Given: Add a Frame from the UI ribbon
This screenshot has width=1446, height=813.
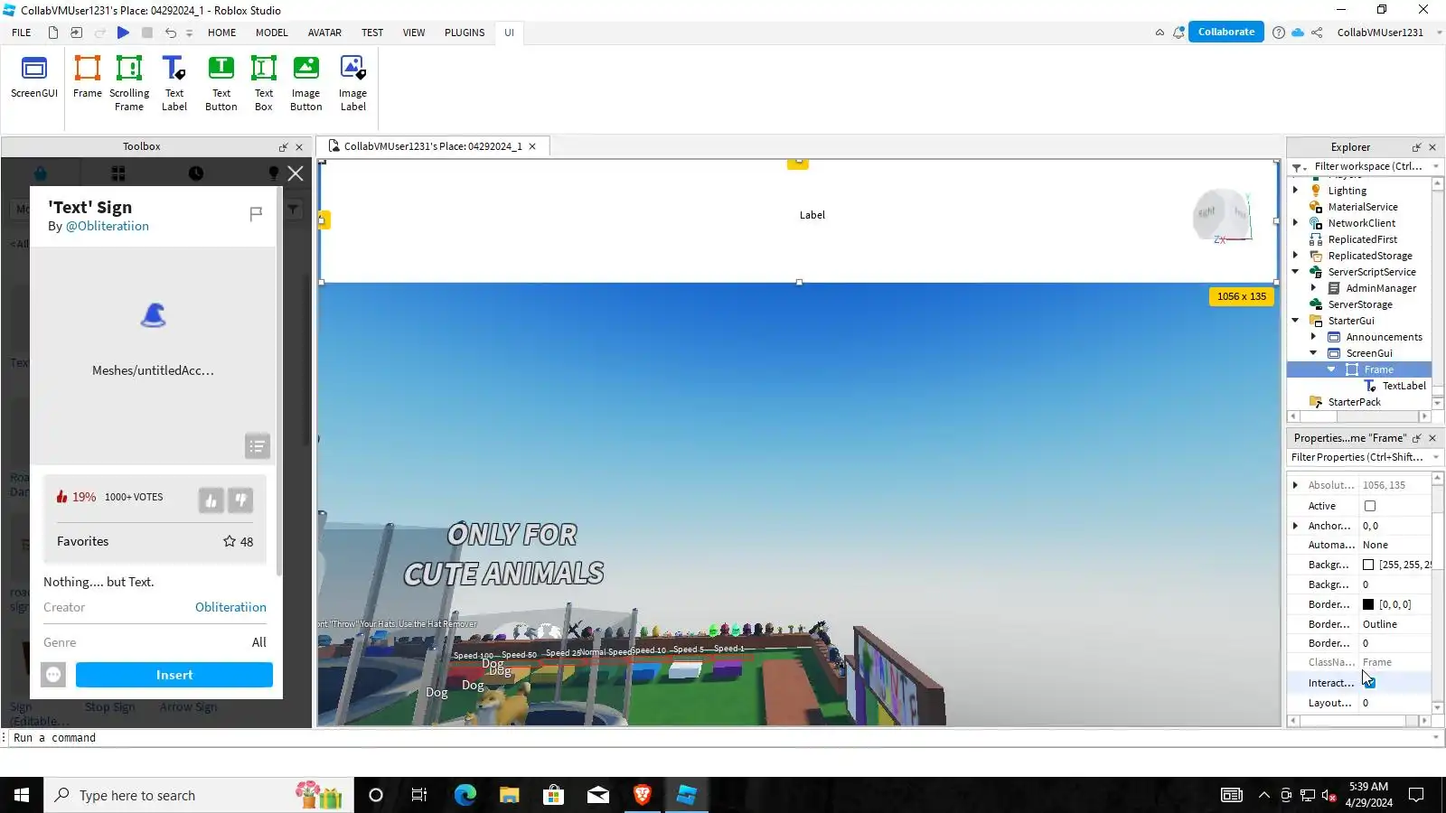Looking at the screenshot, I should tap(88, 78).
